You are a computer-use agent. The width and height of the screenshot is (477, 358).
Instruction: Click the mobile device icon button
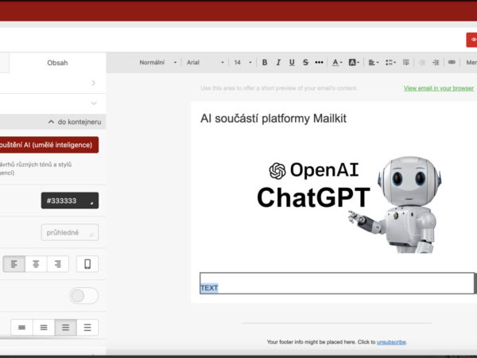tap(87, 263)
